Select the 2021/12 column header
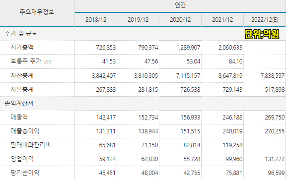Image resolution: width=286 pixels, height=179 pixels. coord(222,20)
